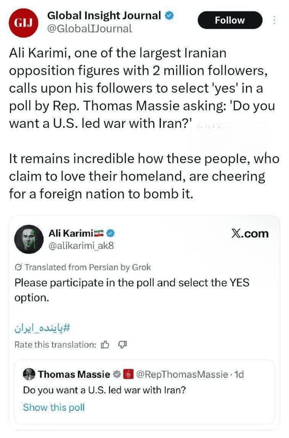Open the @GlobalIJournal handle
This screenshot has height=438, width=289.
(x=89, y=28)
